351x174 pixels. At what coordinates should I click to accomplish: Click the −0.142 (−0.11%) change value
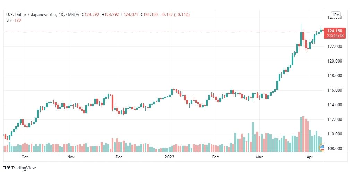[x=174, y=15]
